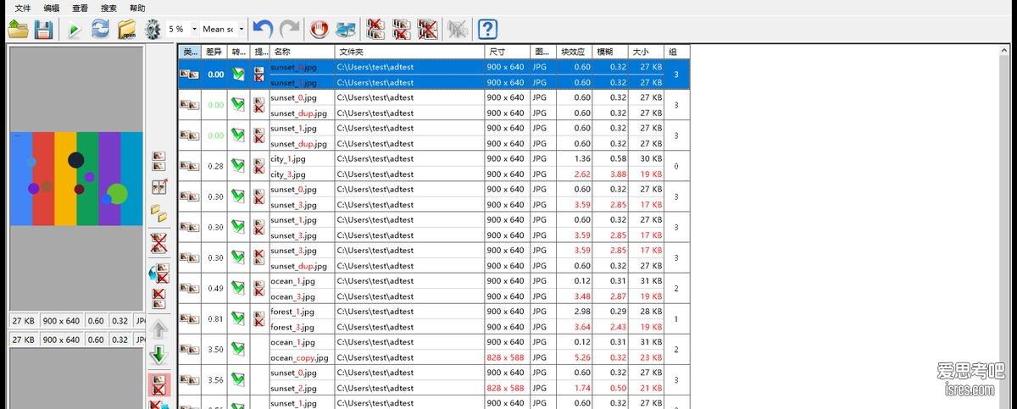The height and width of the screenshot is (409, 1017).
Task: Open the options gear icon
Action: pos(153,30)
